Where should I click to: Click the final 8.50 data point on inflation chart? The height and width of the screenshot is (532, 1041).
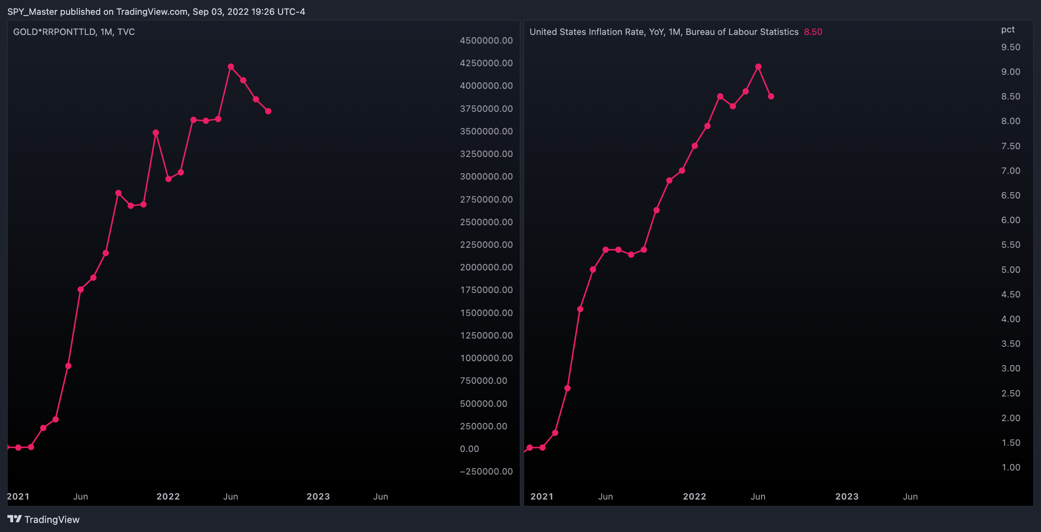click(771, 97)
